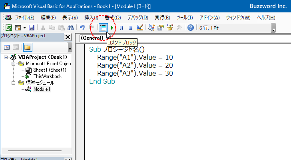This screenshot has height=160, width=291.
Task: Open the ツール(T) menu
Action: coord(185,18)
